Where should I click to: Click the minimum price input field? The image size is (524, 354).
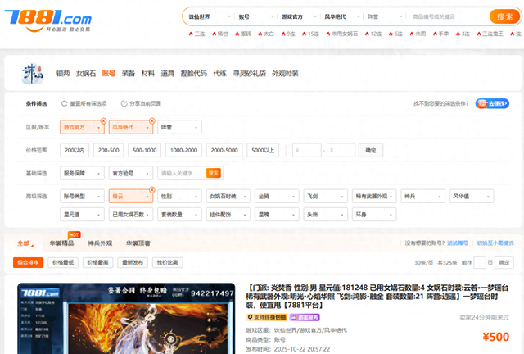tap(307, 151)
